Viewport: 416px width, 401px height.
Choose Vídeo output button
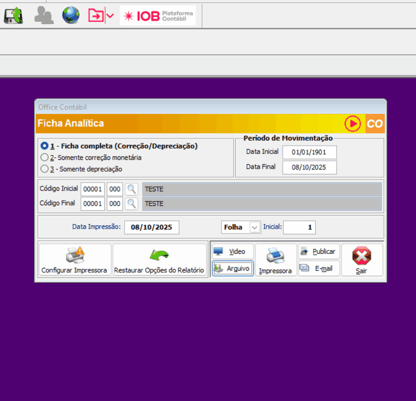tap(233, 251)
